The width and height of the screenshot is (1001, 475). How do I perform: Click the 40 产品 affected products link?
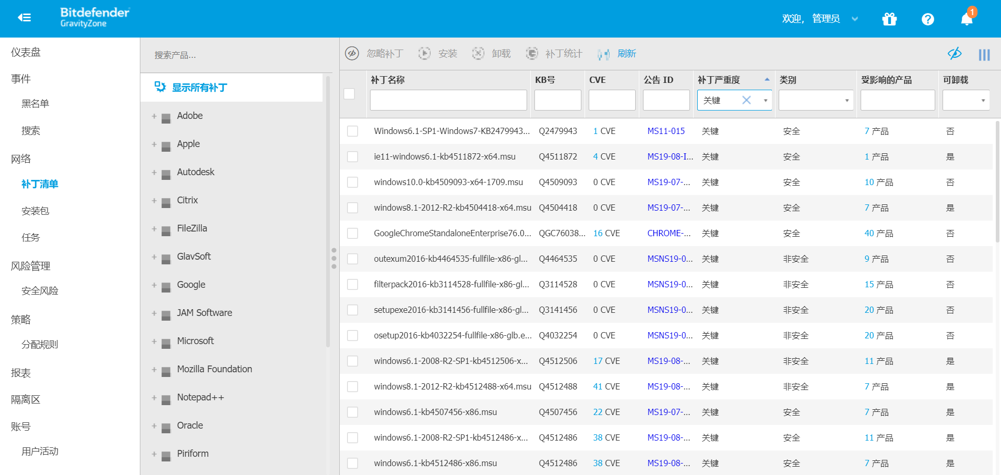(x=878, y=233)
